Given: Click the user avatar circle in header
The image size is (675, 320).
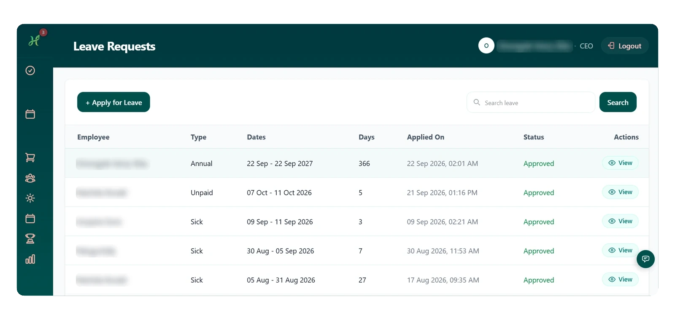Looking at the screenshot, I should click(x=486, y=45).
